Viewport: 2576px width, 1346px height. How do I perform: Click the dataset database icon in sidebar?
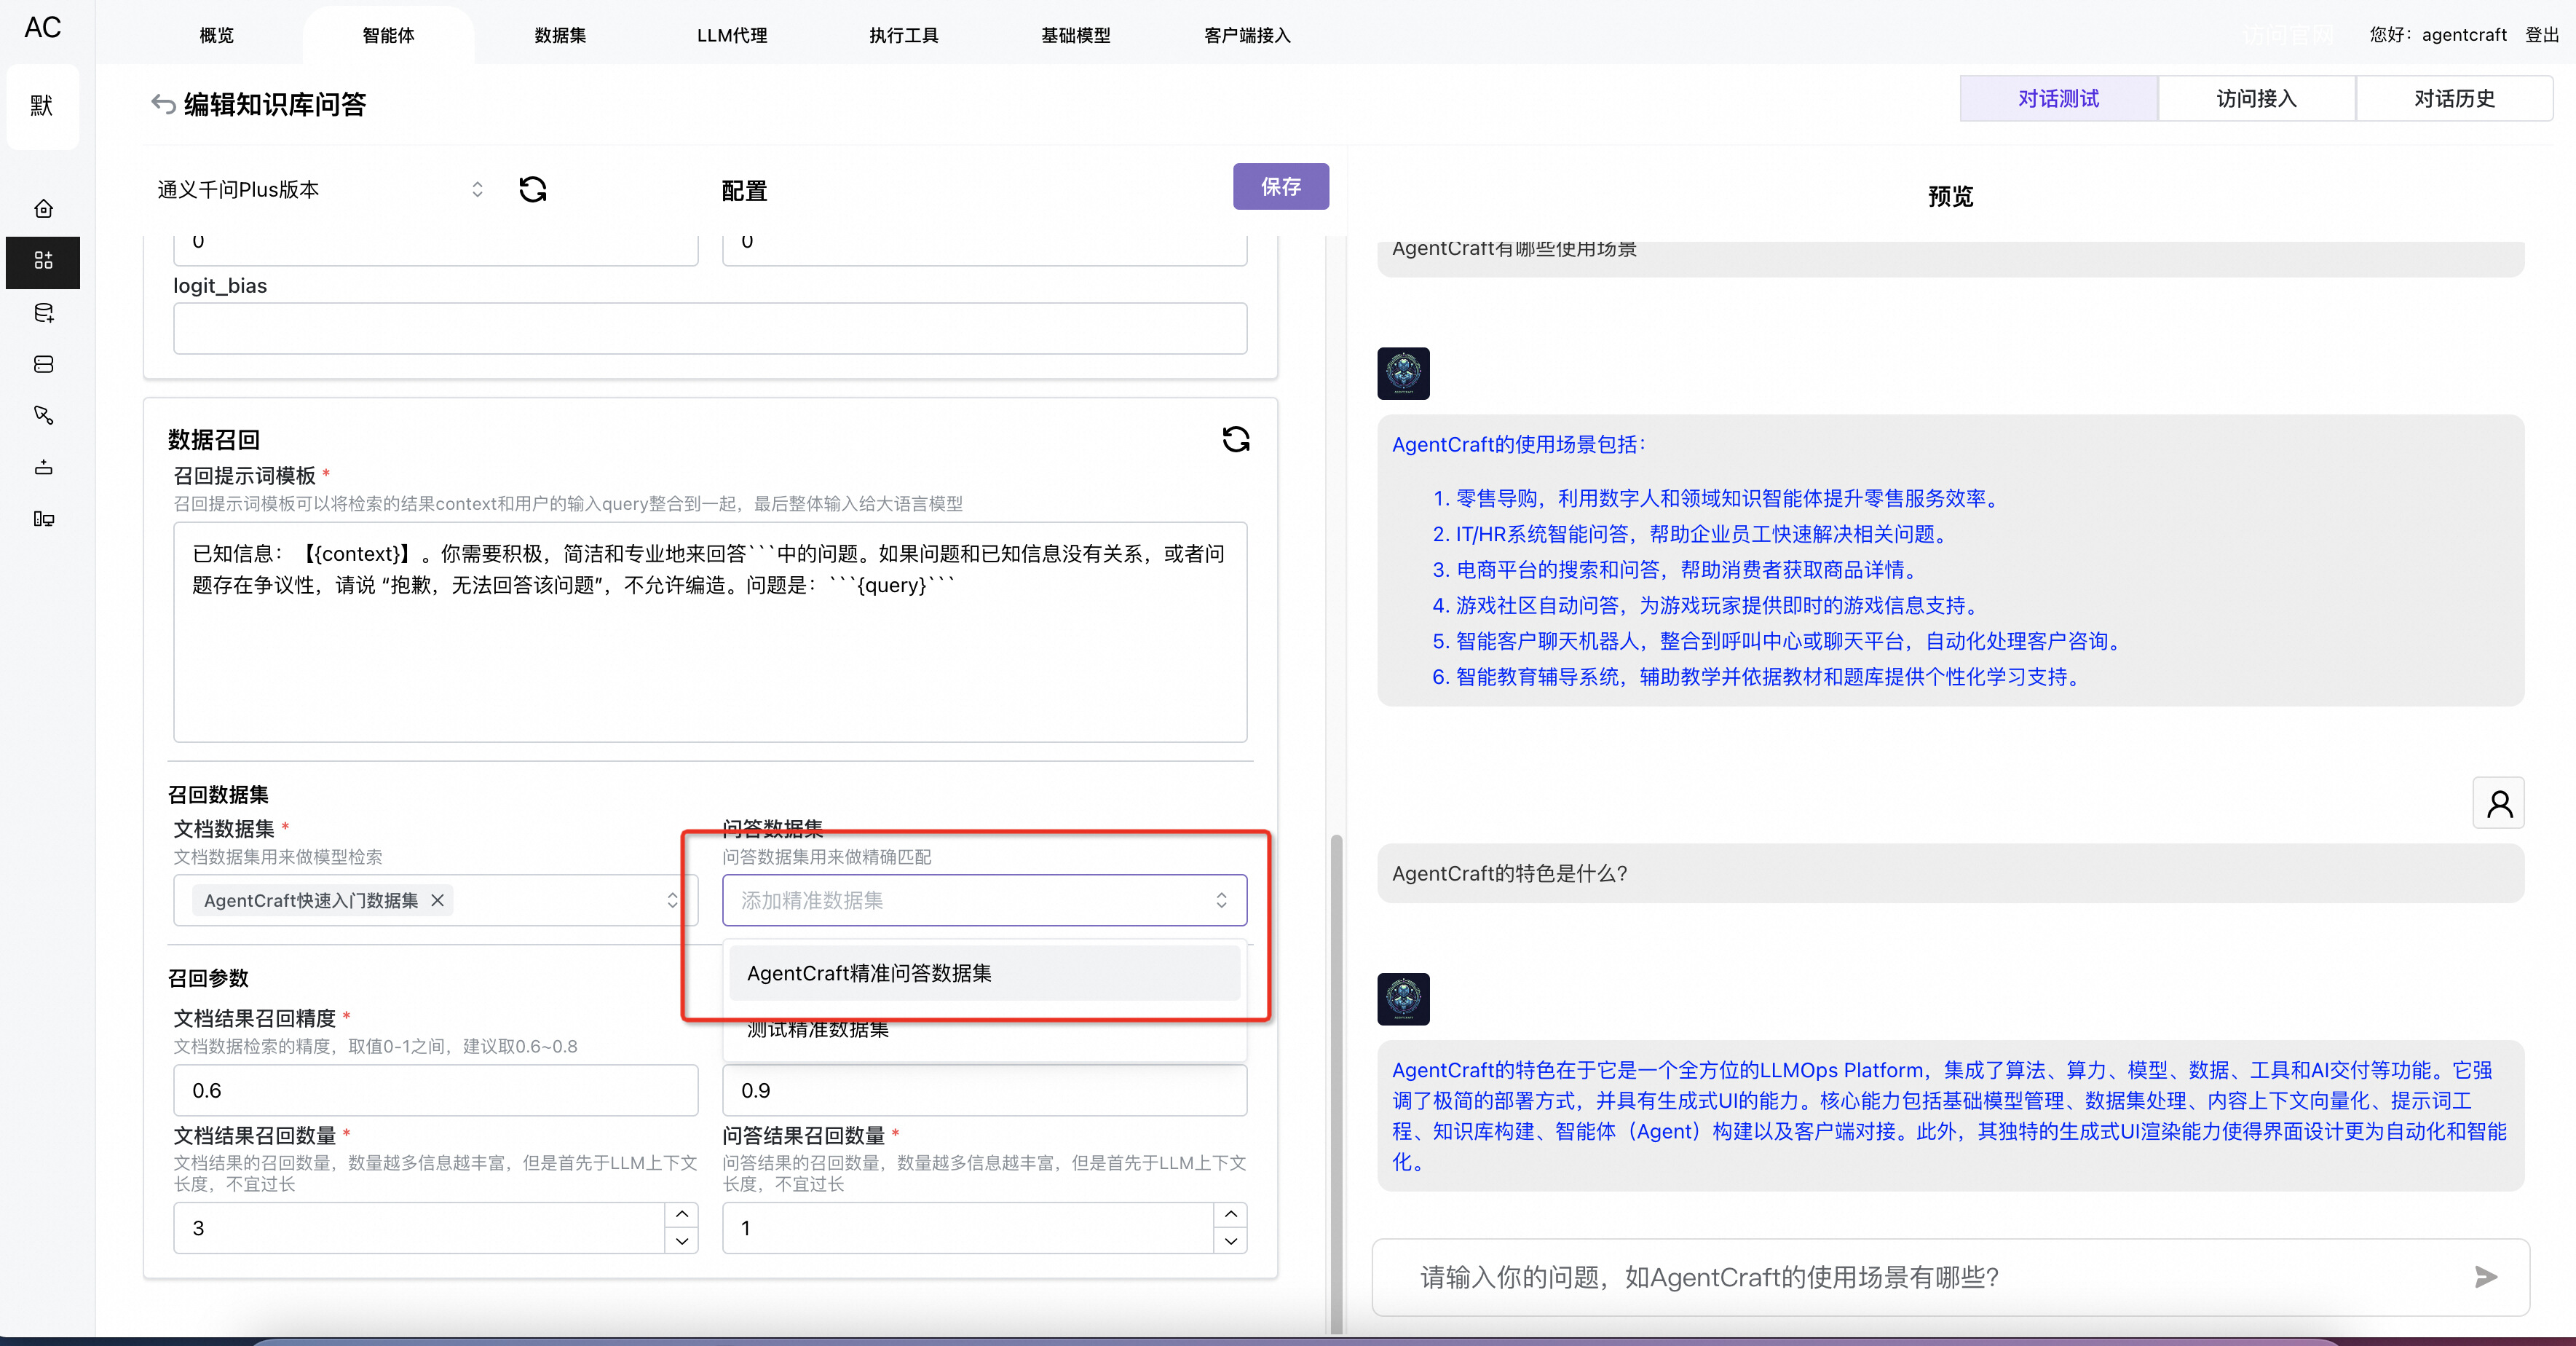click(43, 313)
